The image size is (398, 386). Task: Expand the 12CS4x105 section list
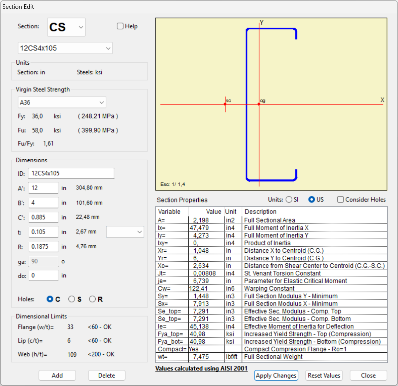[65, 48]
